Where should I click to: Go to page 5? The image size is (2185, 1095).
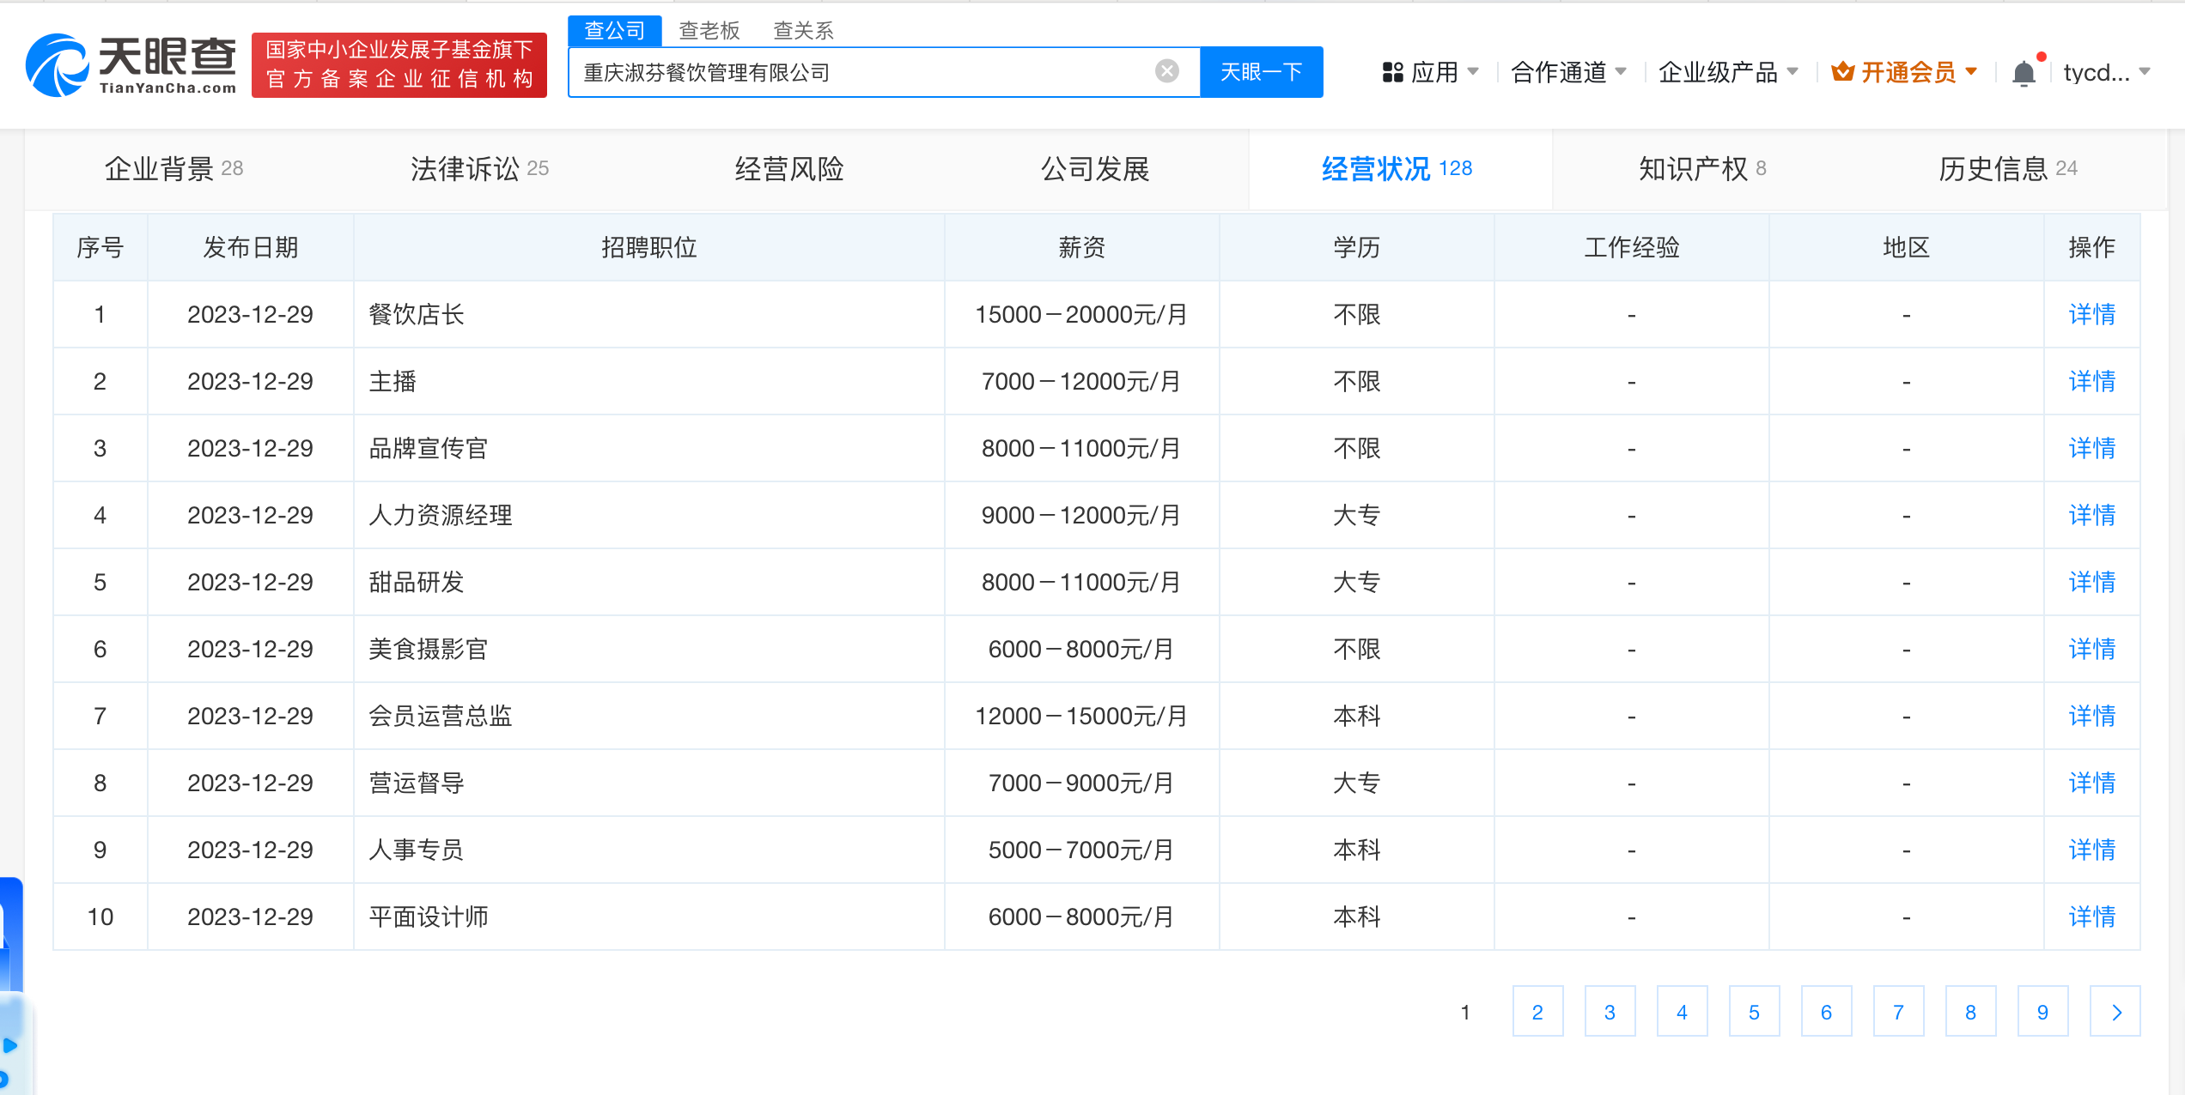pos(1754,1012)
